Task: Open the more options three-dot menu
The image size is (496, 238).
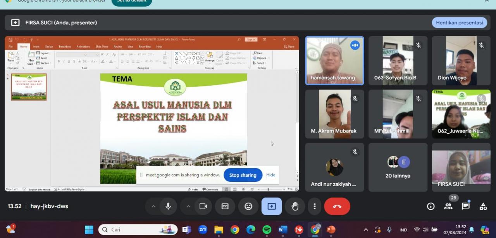Action: point(315,206)
